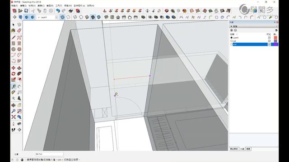This screenshot has height=162, width=289.
Task: Select the Zoom magnifier tool
Action: [x=14, y=111]
